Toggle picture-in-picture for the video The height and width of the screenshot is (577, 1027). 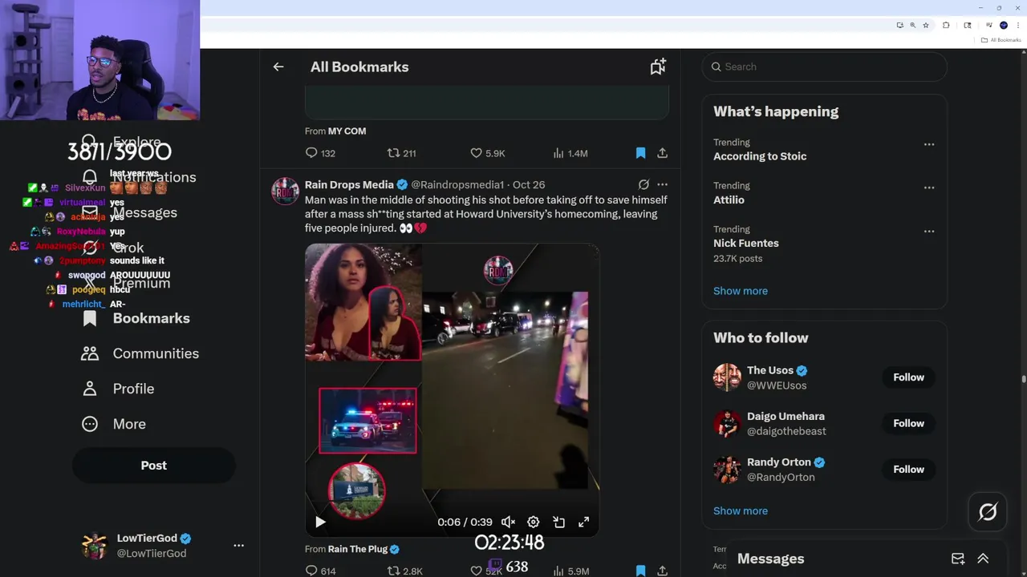point(558,522)
